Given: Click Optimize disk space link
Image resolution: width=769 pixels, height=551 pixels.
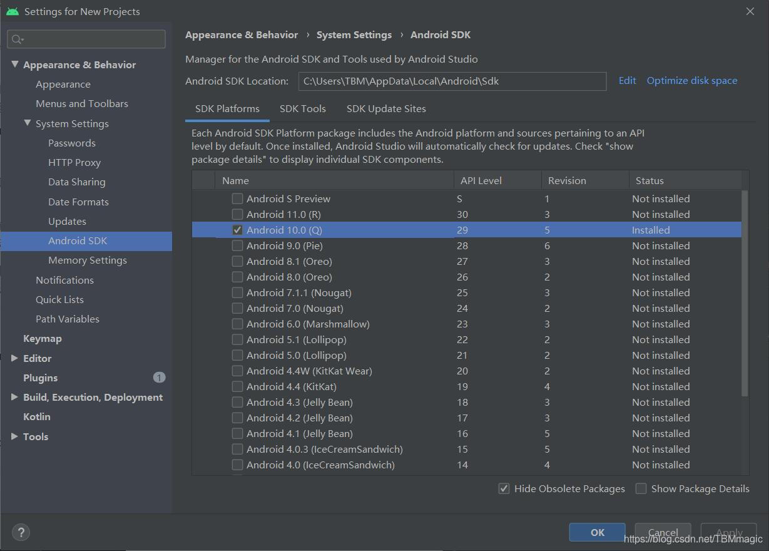Looking at the screenshot, I should pos(692,80).
